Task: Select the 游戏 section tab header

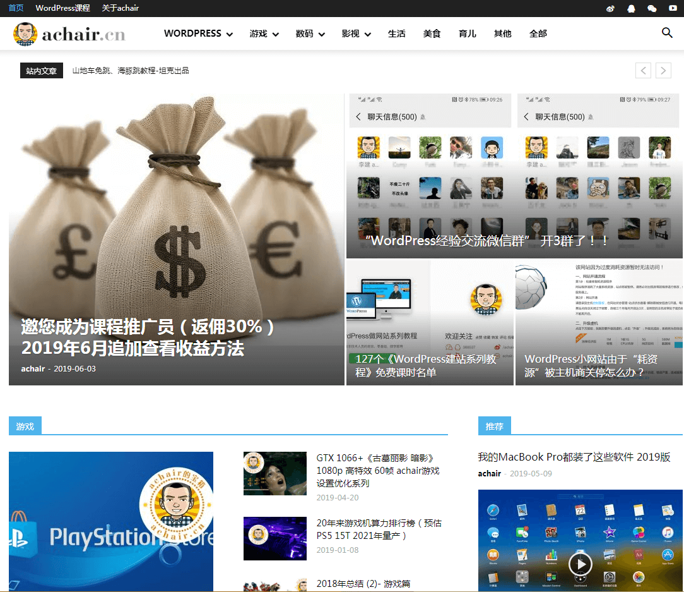Action: [25, 426]
